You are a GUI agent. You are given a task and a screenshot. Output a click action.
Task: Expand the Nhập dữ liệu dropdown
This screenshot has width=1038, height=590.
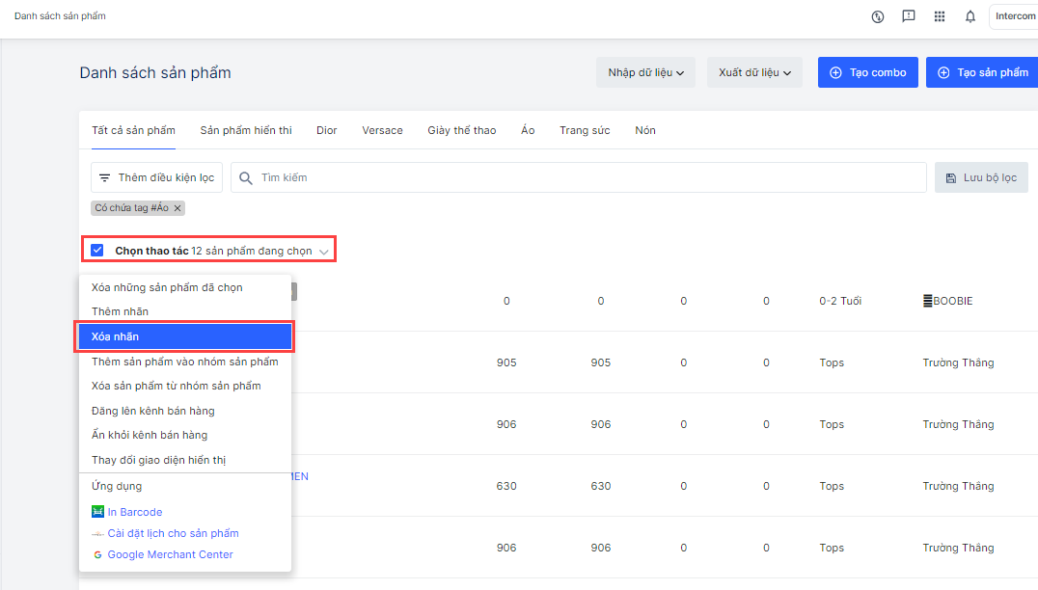tap(645, 72)
